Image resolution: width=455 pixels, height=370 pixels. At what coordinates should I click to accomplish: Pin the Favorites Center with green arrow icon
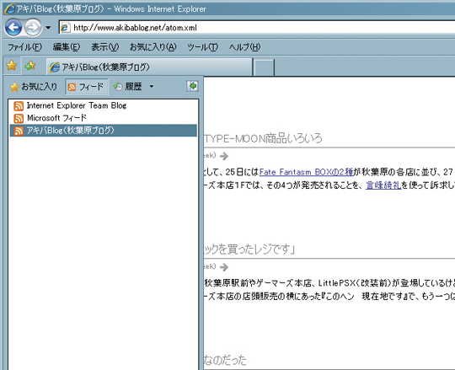click(x=192, y=86)
